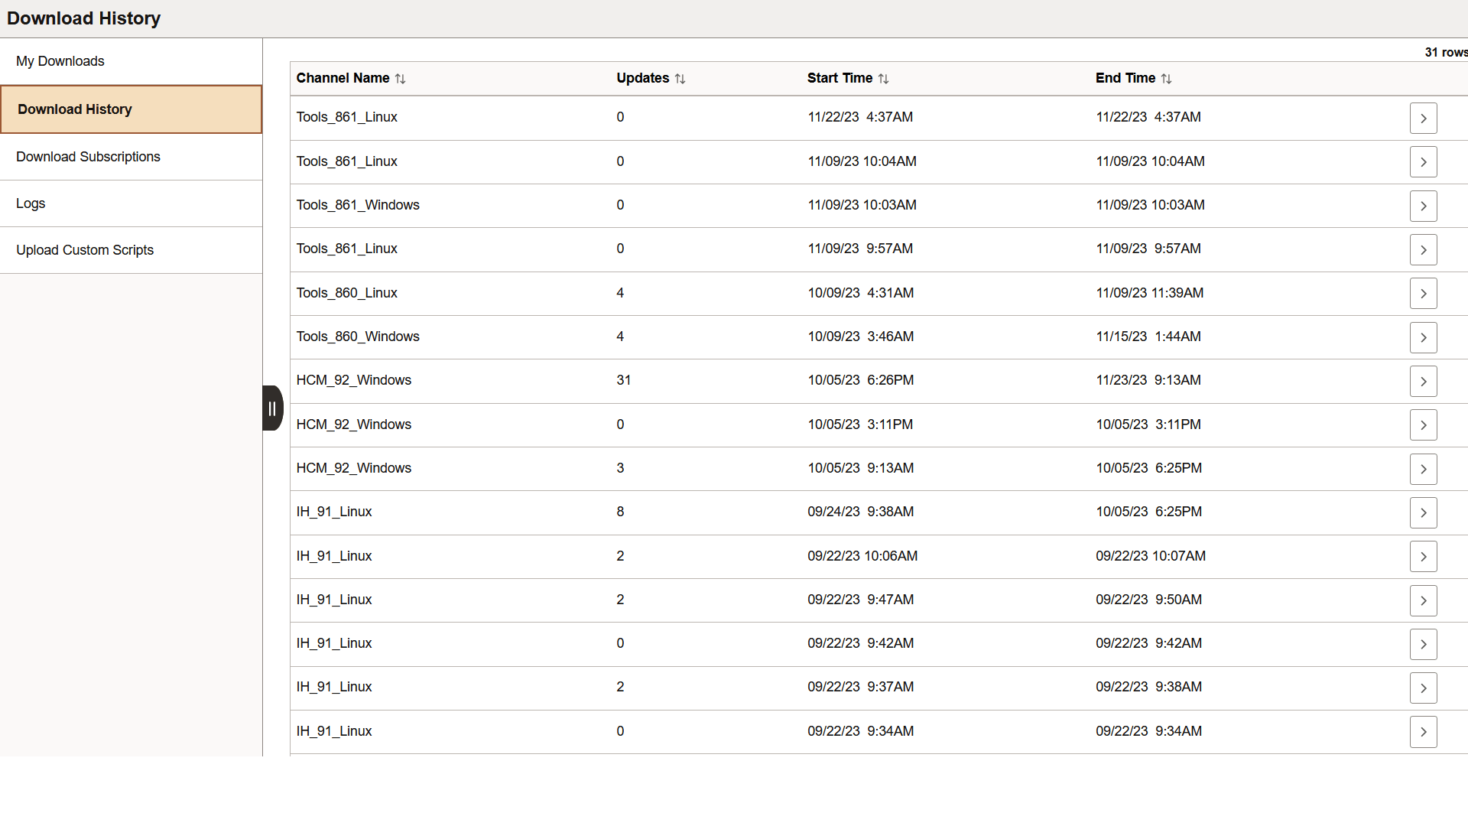This screenshot has height=826, width=1468.
Task: Open details for the first Tools_861_Linux row
Action: (x=1423, y=117)
